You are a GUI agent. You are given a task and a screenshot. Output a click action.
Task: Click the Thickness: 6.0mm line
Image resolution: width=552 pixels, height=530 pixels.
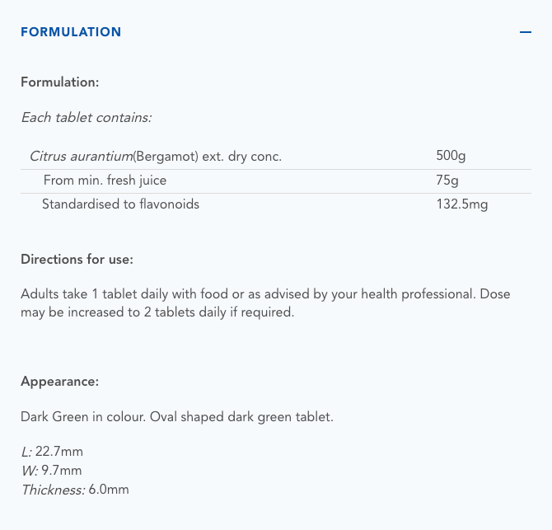(75, 490)
